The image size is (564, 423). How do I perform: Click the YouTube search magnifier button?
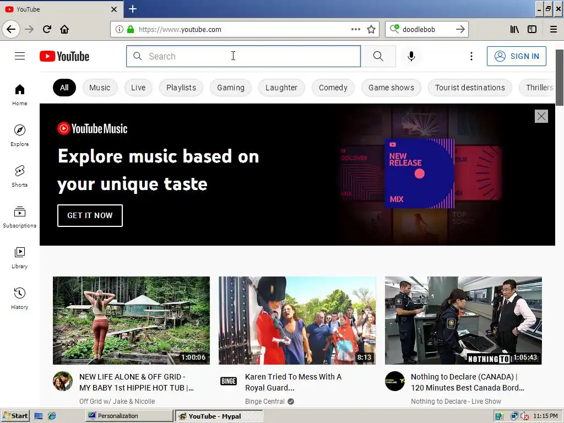pos(378,56)
